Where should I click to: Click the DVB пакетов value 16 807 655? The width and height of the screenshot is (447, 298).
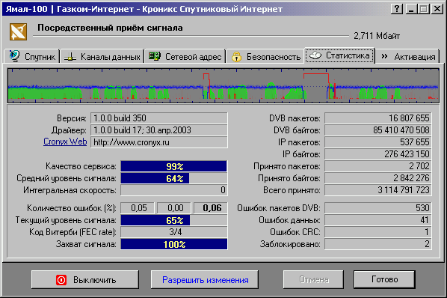point(378,118)
